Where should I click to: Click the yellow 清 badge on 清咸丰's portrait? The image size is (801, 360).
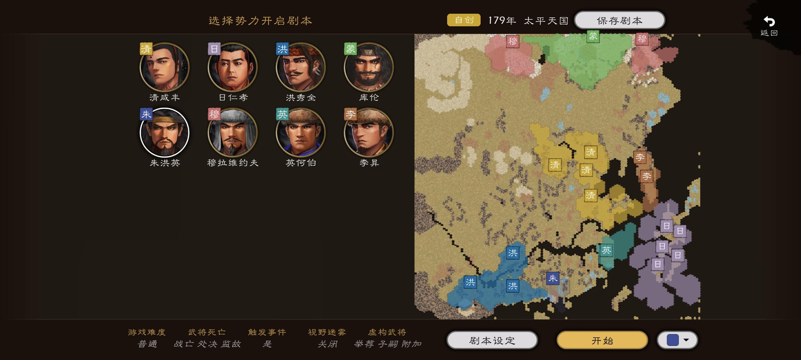[x=146, y=49]
